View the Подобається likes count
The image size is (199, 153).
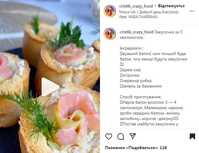(136, 148)
